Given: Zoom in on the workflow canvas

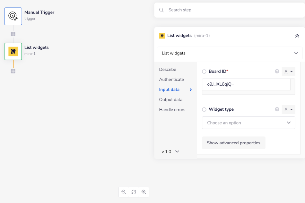Looking at the screenshot, I should (144, 192).
